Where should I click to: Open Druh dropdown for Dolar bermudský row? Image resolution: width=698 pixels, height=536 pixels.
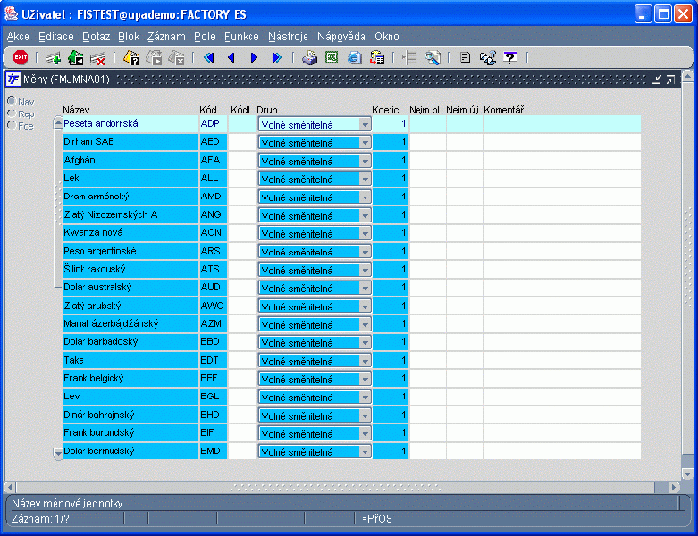tap(365, 452)
